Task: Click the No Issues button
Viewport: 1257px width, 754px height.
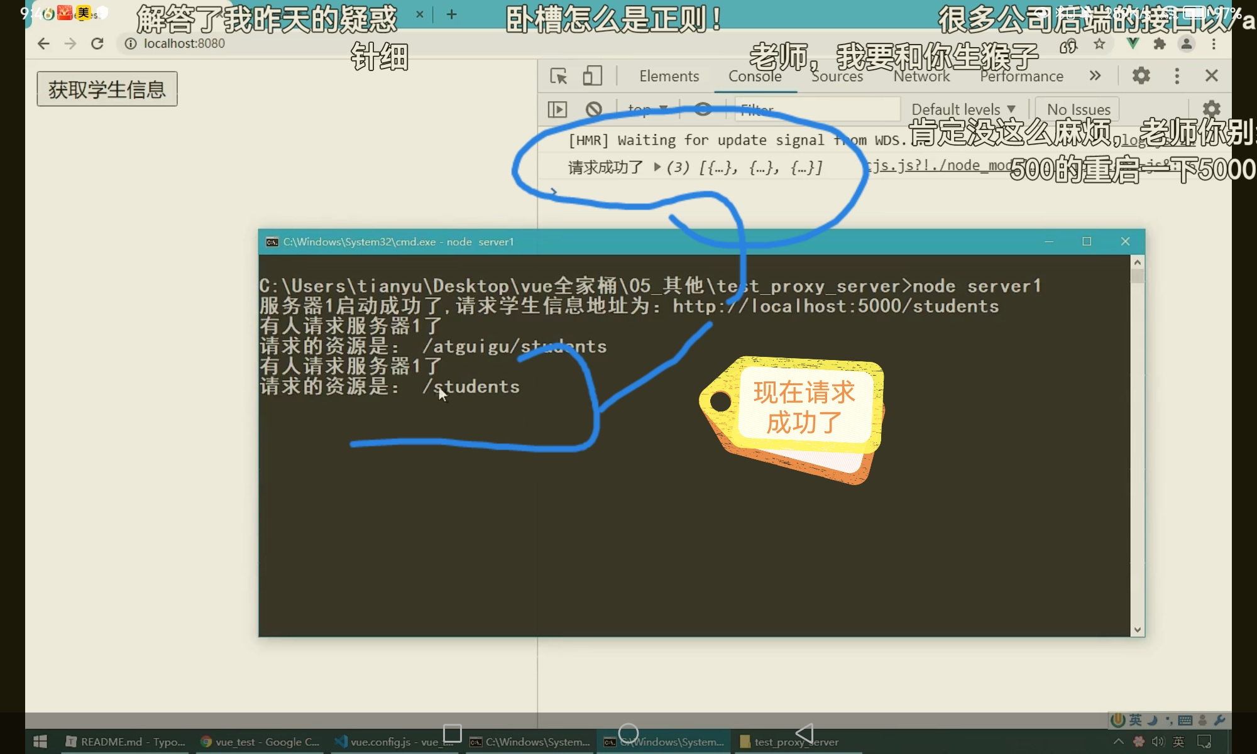Action: 1078,109
